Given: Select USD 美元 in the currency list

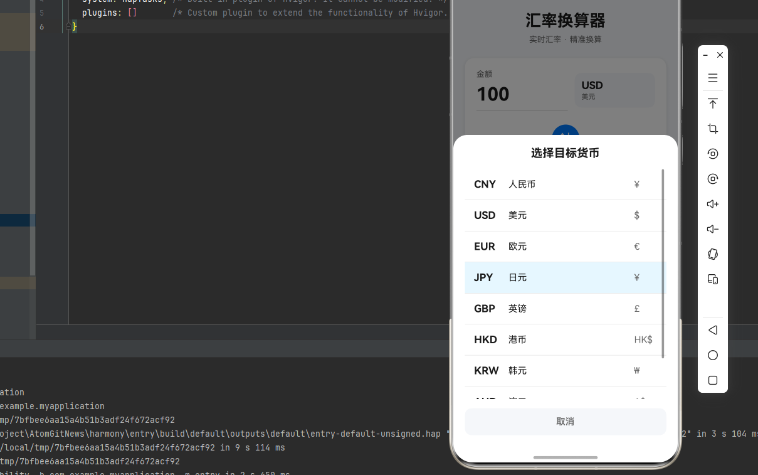Looking at the screenshot, I should (563, 215).
